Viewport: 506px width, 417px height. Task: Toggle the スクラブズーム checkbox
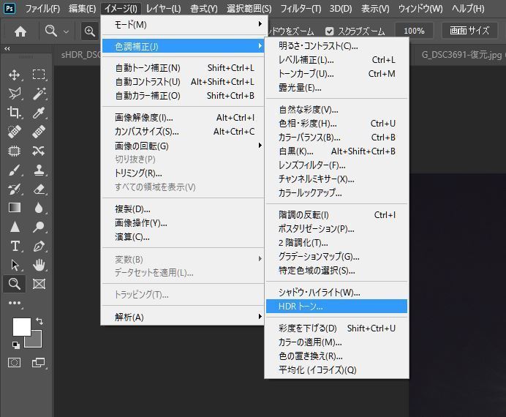click(330, 31)
